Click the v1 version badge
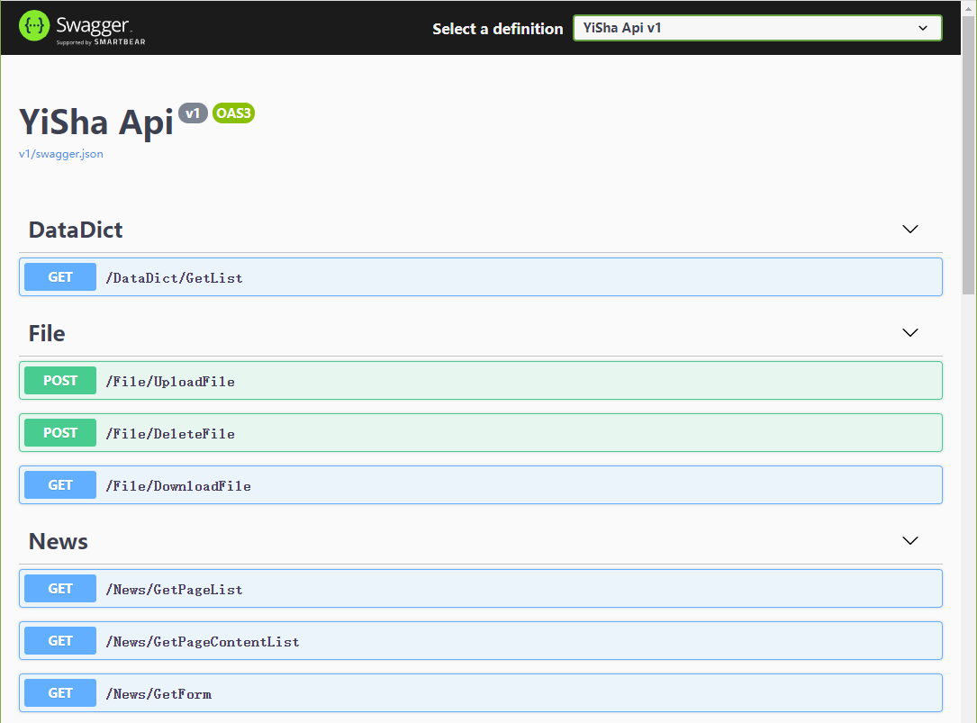The width and height of the screenshot is (977, 723). (193, 113)
